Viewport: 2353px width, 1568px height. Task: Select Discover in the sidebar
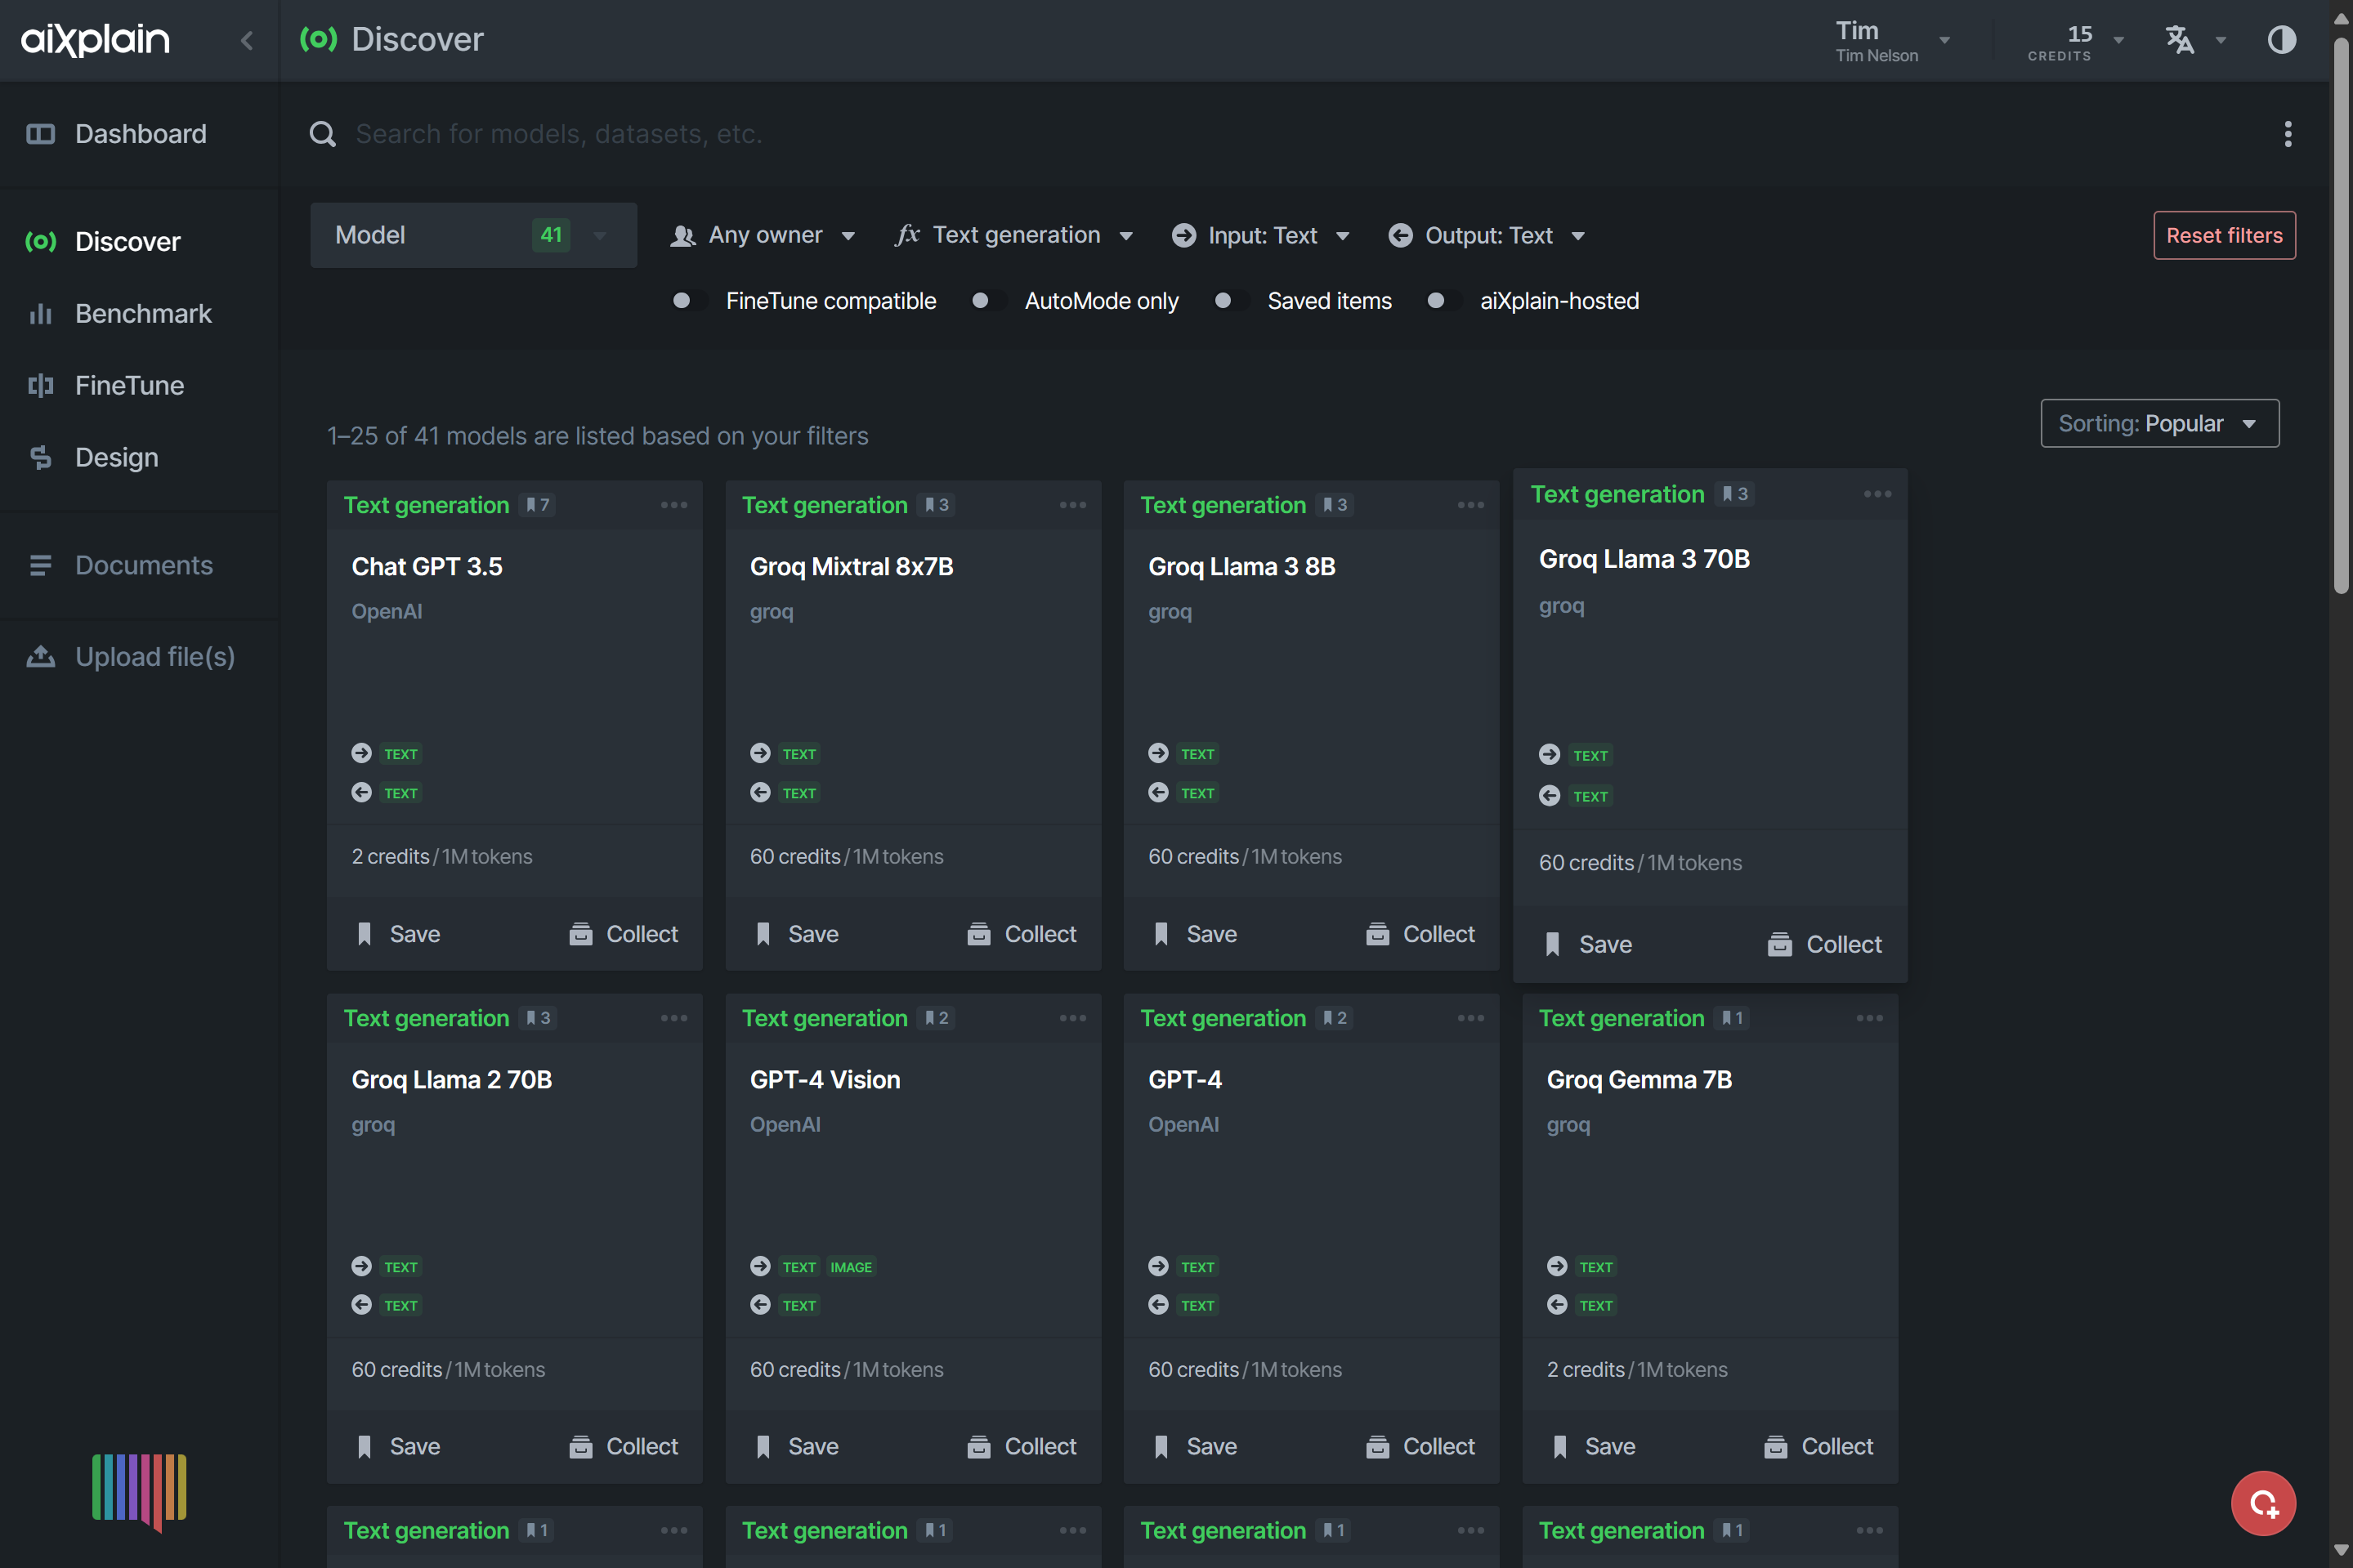pyautogui.click(x=139, y=241)
